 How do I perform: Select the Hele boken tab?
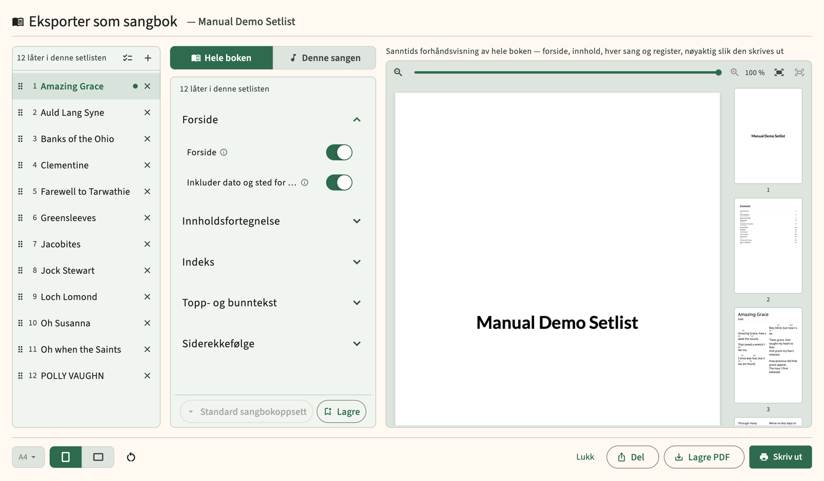click(x=221, y=58)
